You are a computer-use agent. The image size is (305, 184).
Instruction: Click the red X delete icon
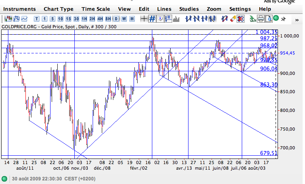[241, 18]
